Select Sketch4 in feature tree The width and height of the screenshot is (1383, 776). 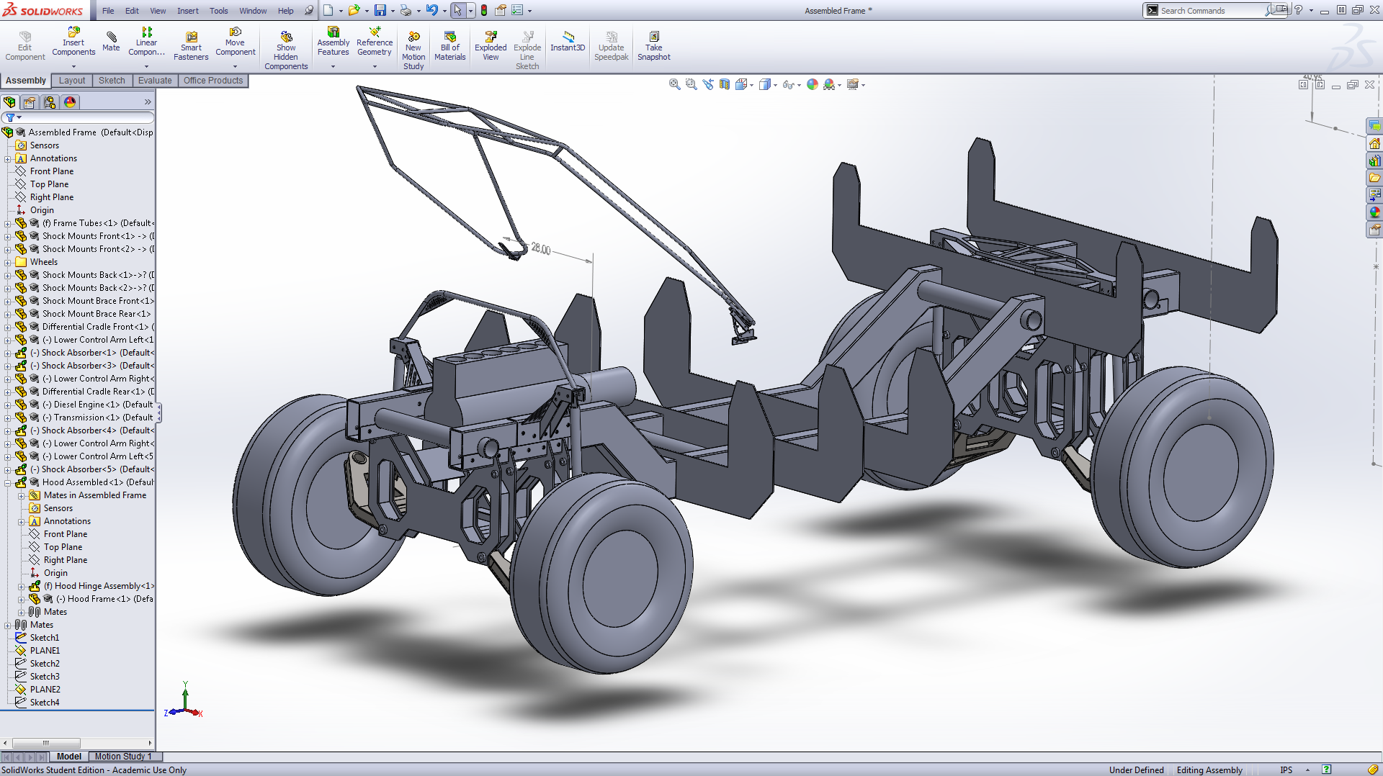click(45, 703)
